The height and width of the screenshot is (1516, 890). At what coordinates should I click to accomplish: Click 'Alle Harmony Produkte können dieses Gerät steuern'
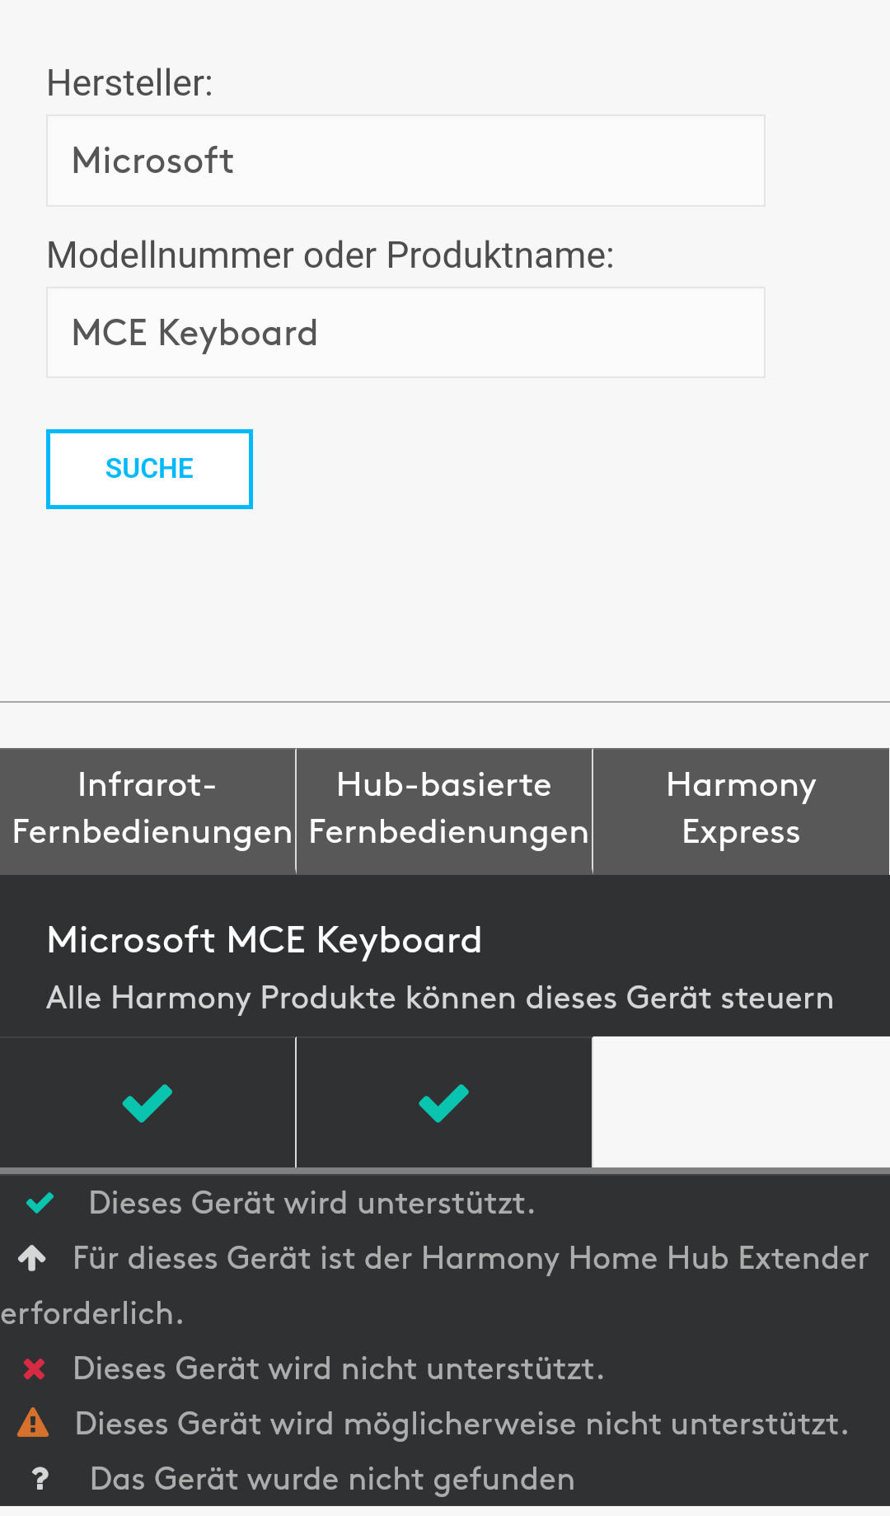(440, 998)
